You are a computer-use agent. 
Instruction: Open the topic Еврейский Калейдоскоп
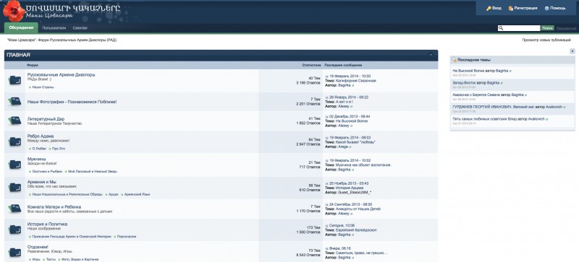[x=356, y=230]
